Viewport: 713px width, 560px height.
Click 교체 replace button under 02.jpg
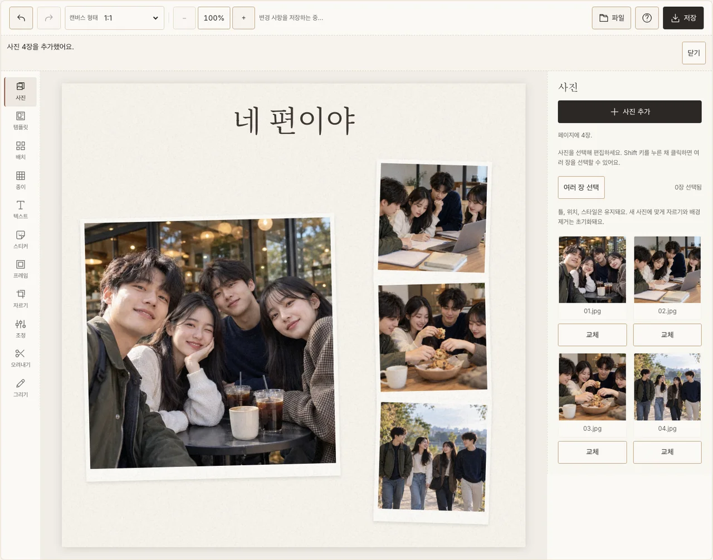(667, 335)
